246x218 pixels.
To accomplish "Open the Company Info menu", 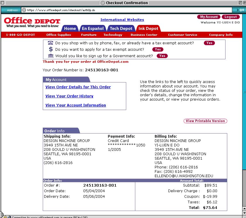I will pyautogui.click(x=221, y=35).
